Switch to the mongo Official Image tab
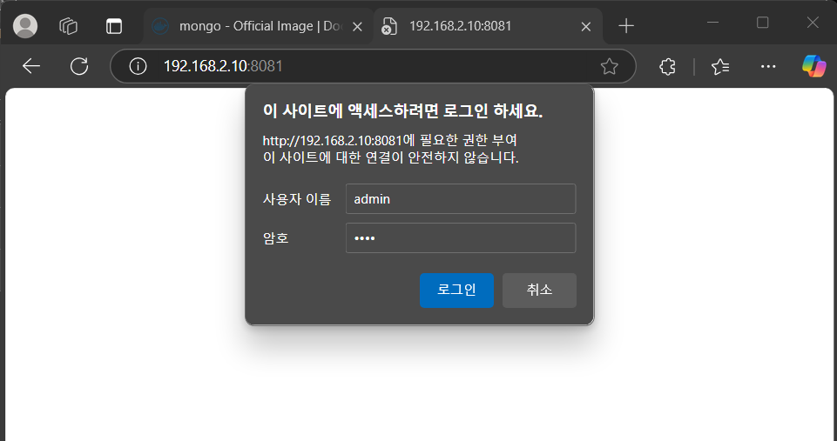837x441 pixels. 258,26
